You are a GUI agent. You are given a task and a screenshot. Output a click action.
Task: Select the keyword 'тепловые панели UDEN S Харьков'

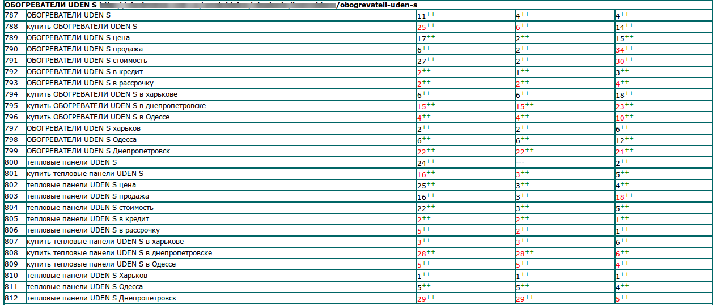click(x=87, y=276)
